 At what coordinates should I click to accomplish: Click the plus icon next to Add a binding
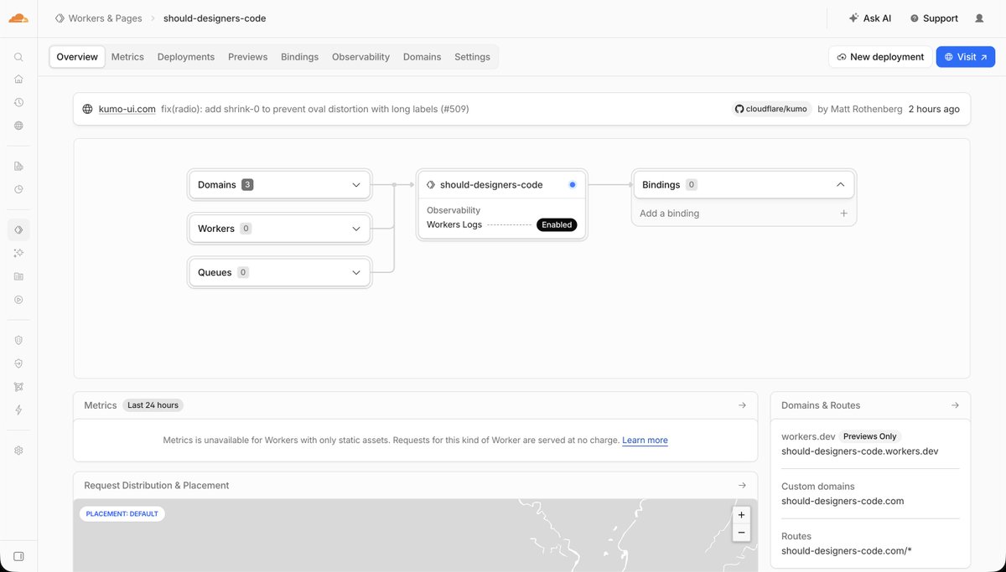(844, 214)
